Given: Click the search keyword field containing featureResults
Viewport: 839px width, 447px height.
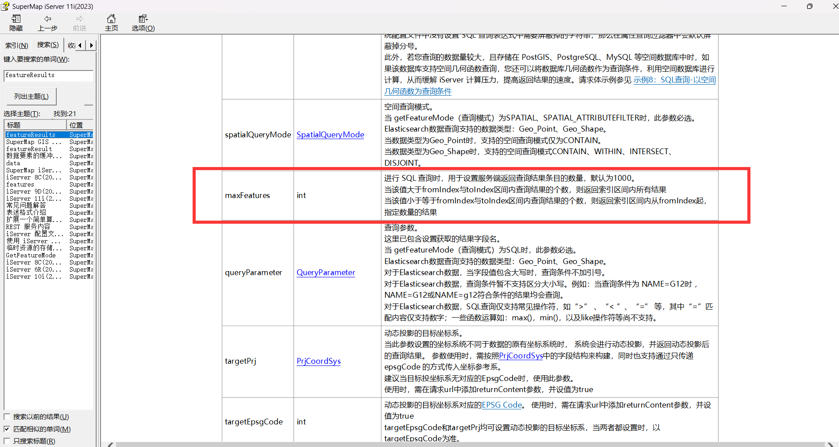Looking at the screenshot, I should click(49, 75).
